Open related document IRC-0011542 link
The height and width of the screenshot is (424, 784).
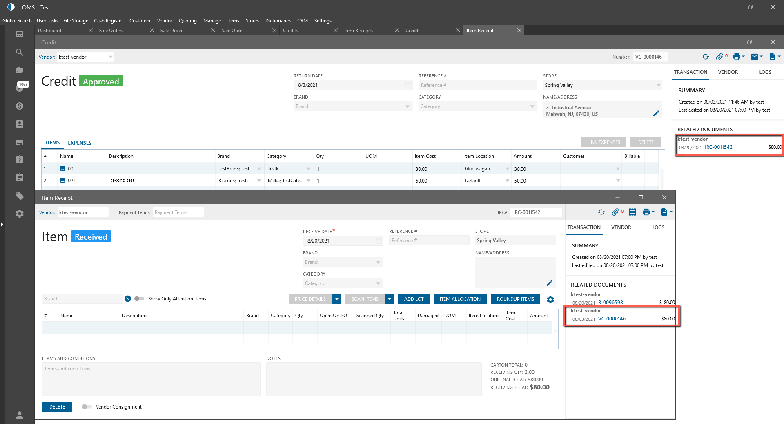pyautogui.click(x=718, y=147)
